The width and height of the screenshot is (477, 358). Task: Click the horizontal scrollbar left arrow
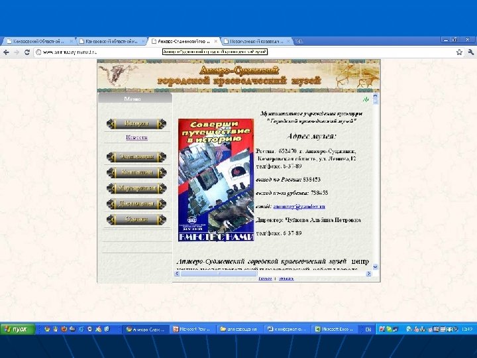point(177,274)
